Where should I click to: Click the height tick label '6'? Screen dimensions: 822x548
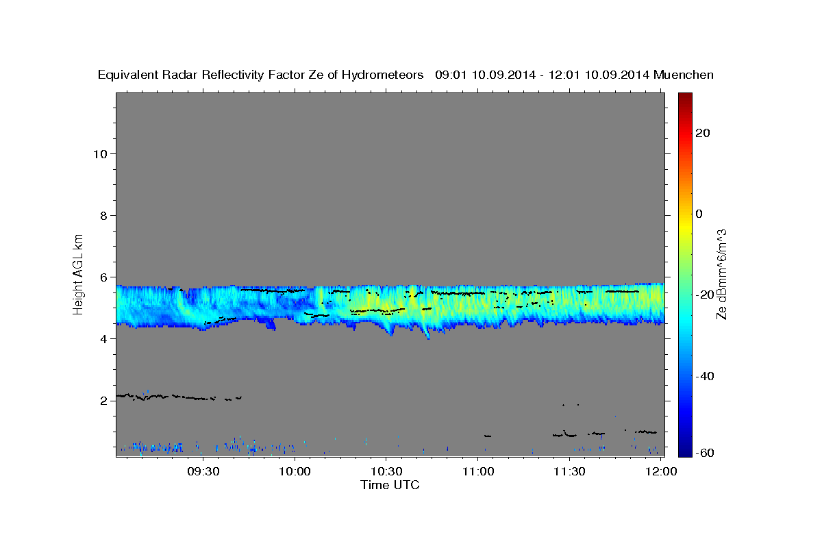[x=104, y=277]
